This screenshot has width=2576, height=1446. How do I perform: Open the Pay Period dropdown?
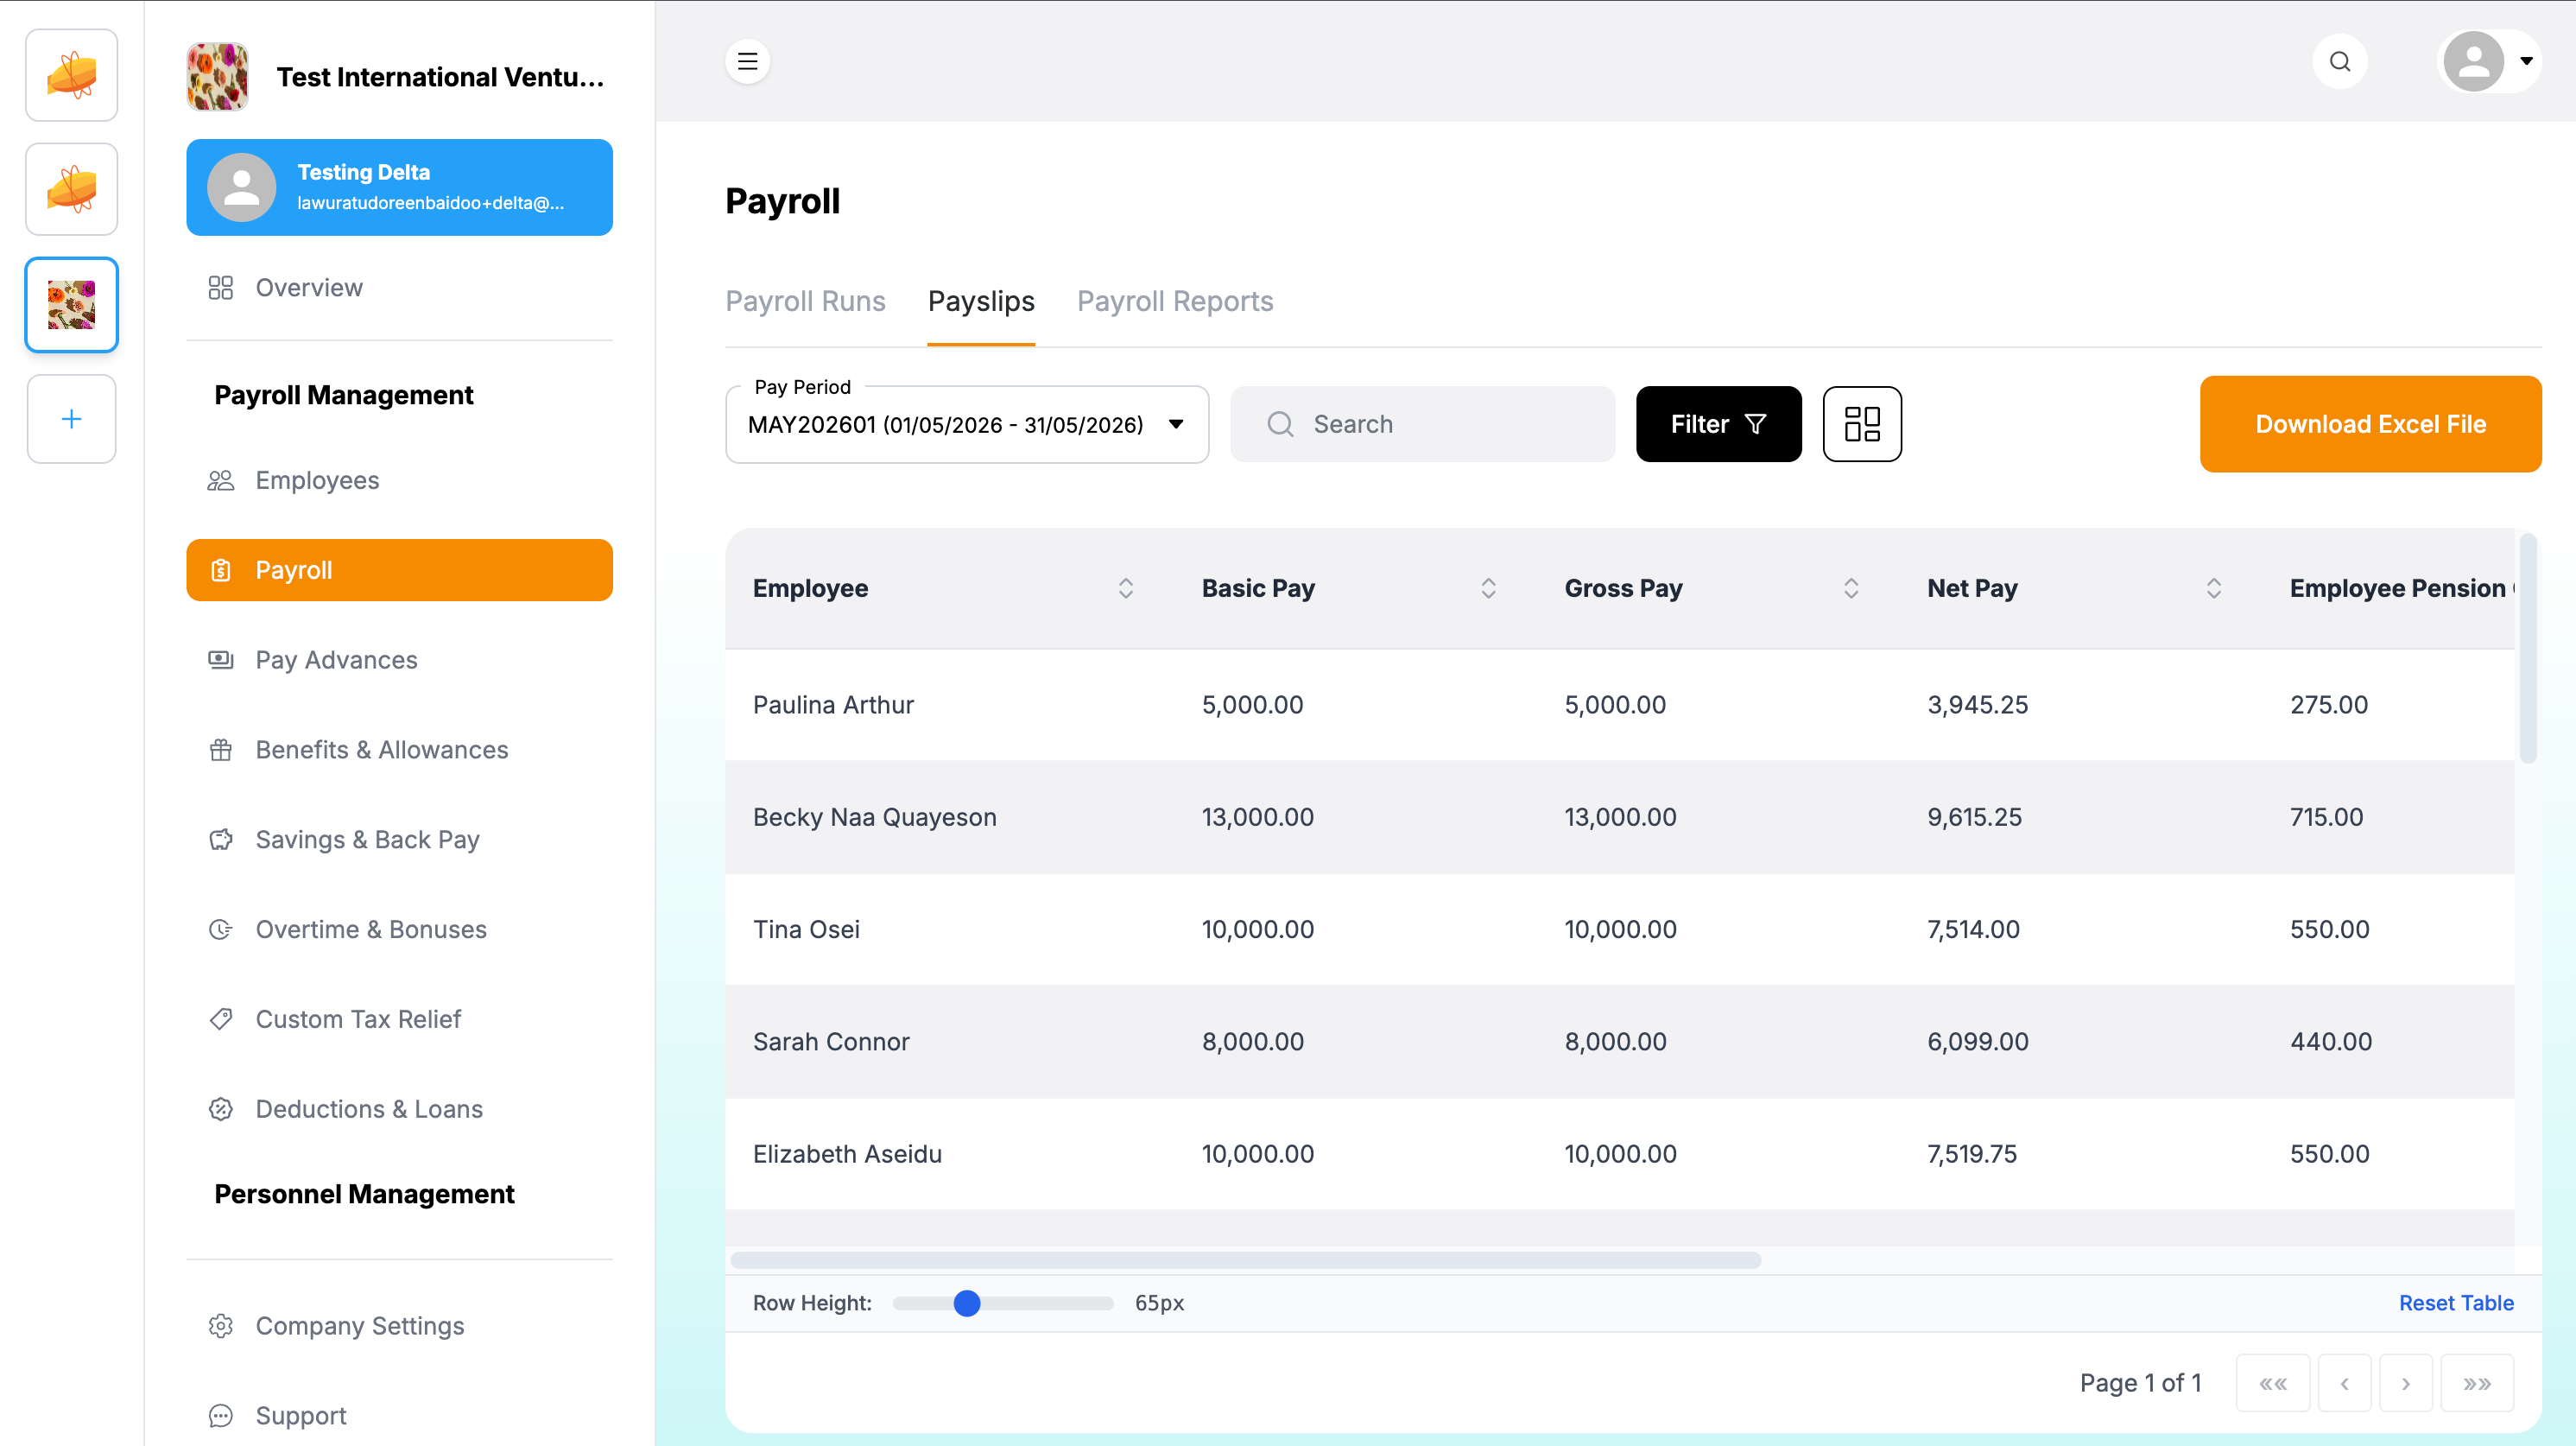click(x=967, y=424)
